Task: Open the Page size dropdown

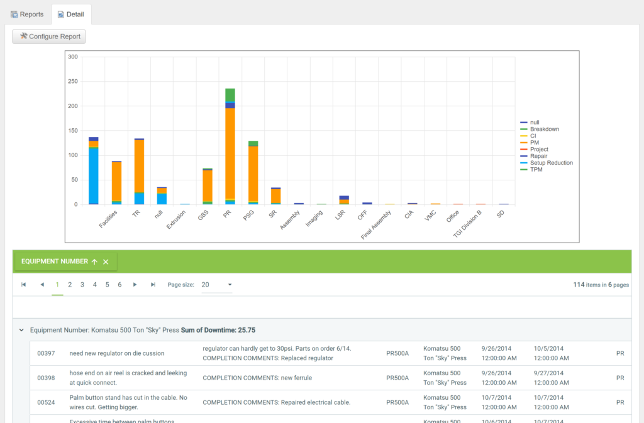Action: [x=217, y=285]
